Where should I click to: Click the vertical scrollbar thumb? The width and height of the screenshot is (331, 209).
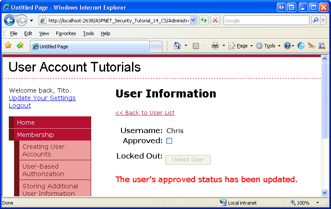point(324,100)
